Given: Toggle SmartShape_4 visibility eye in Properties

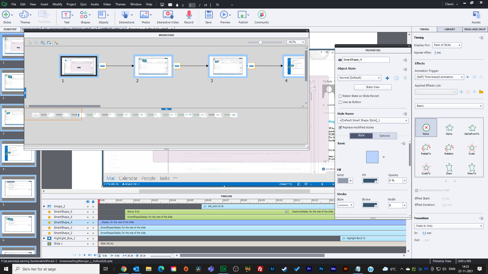Looking at the screenshot, I should click(340, 60).
